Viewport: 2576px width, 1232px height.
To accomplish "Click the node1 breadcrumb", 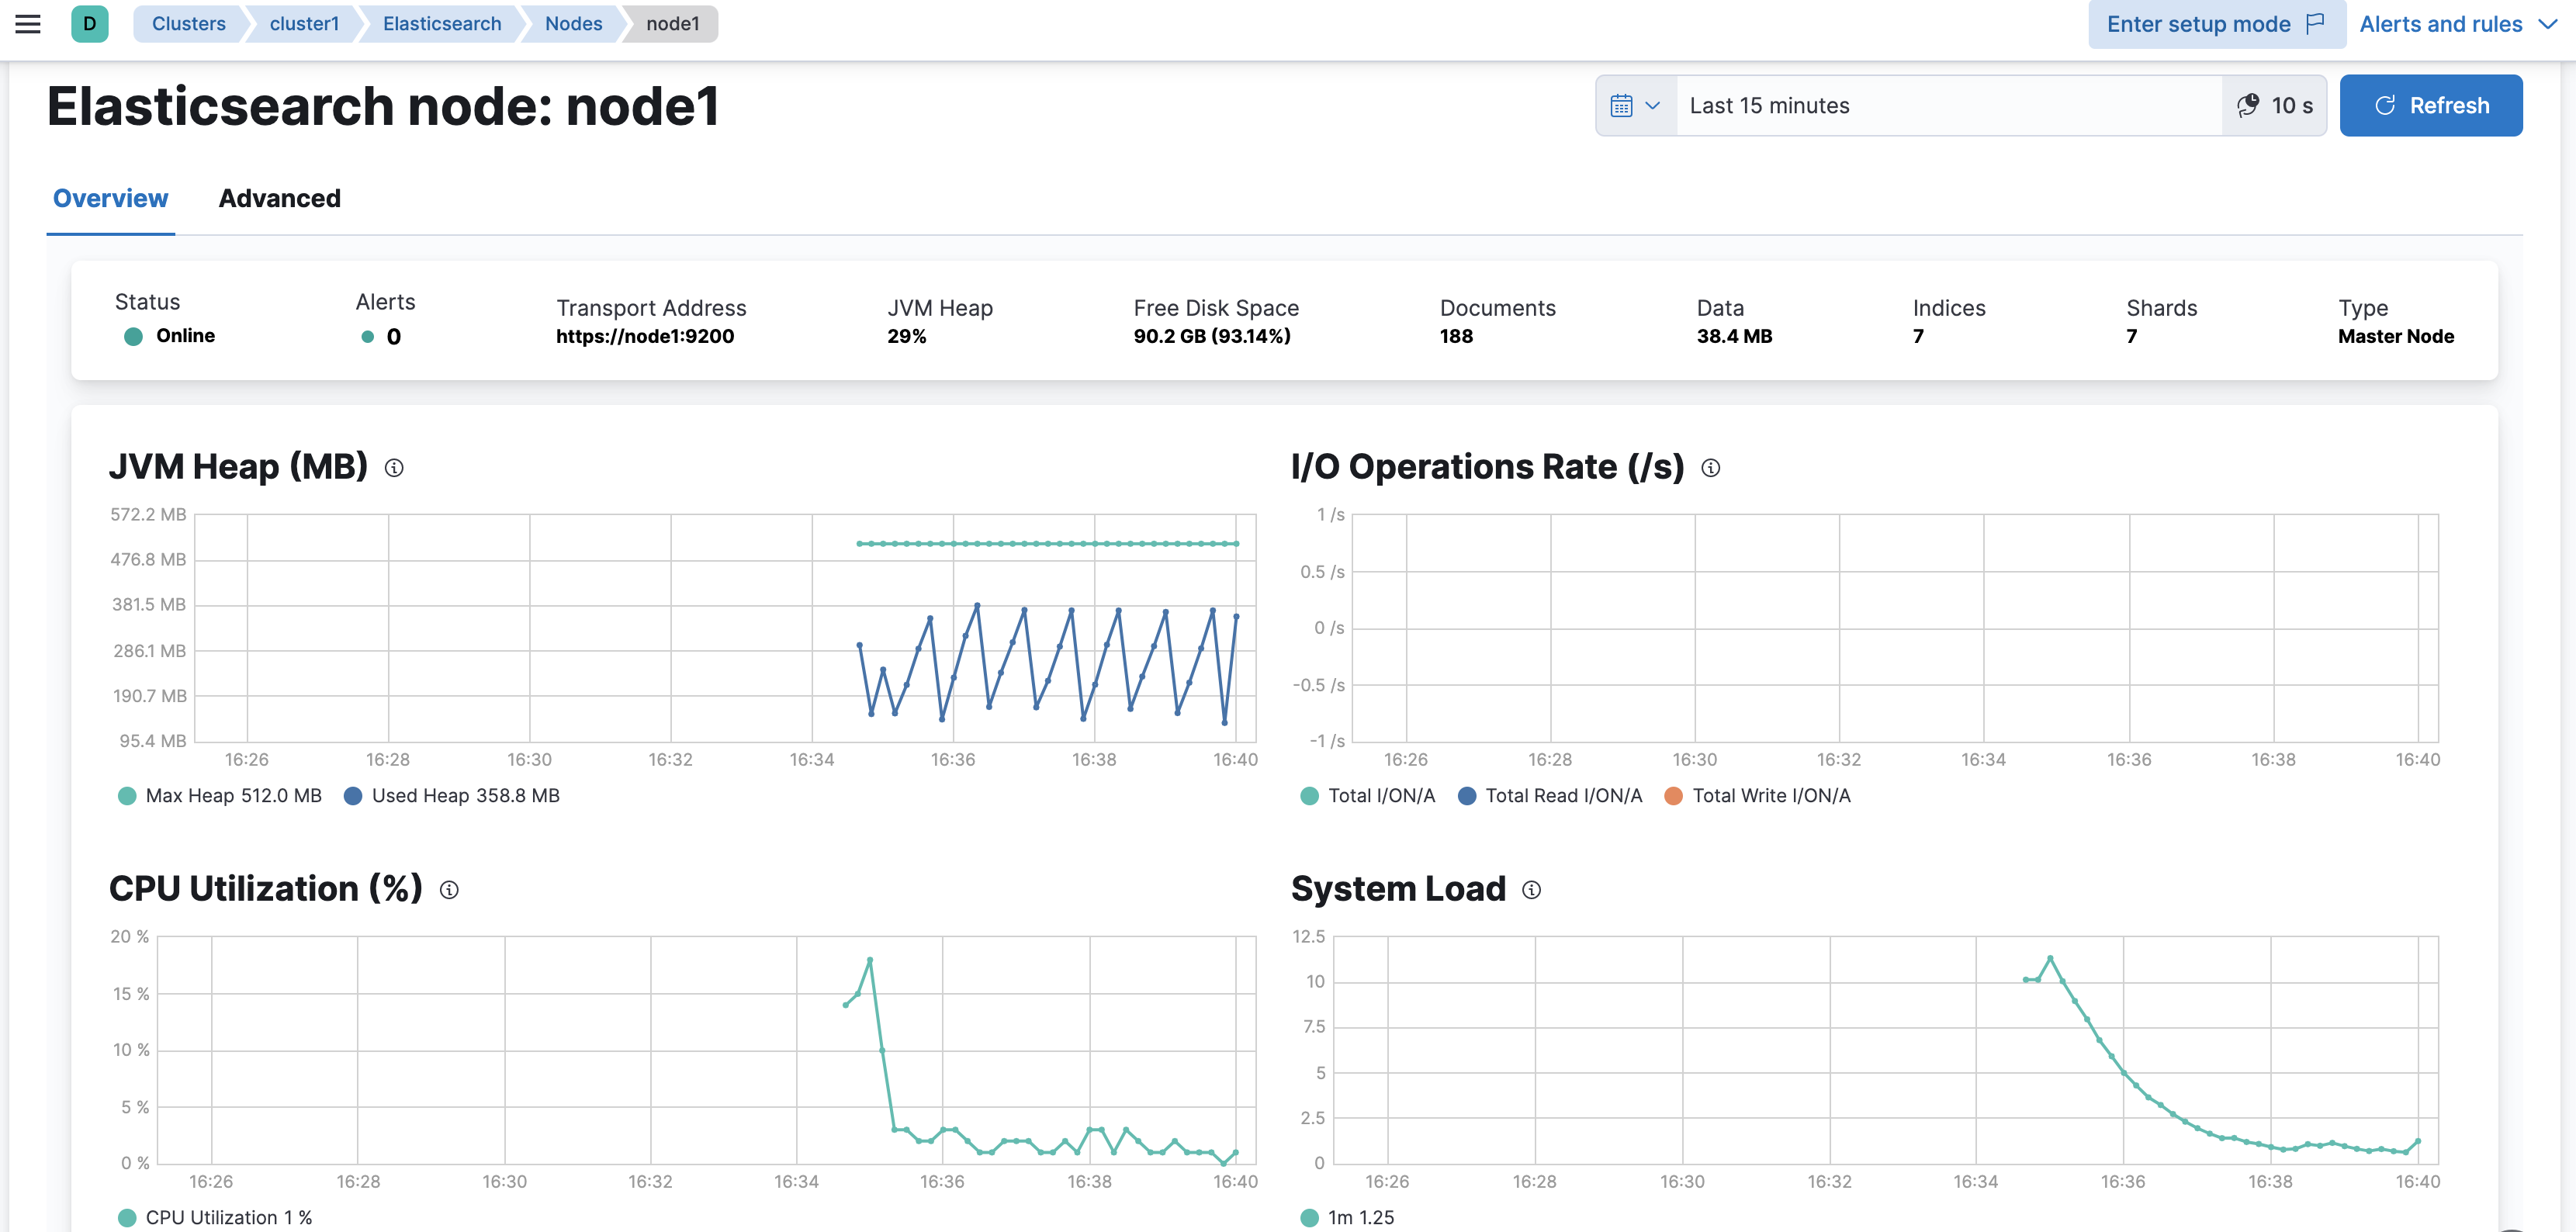I will tap(672, 24).
